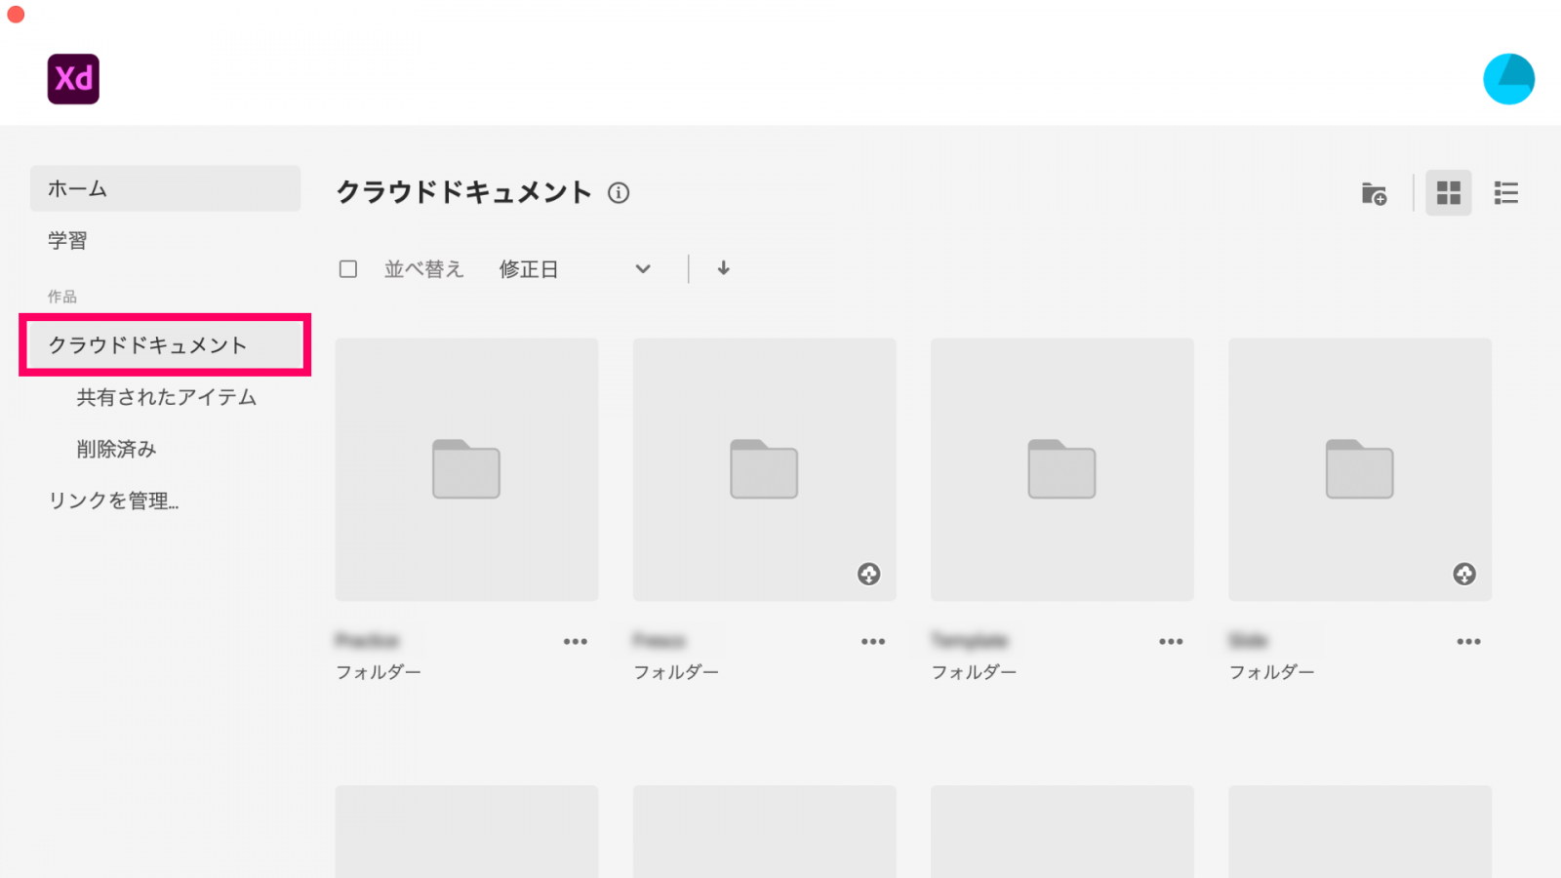The width and height of the screenshot is (1561, 878).
Task: Switch to list view
Action: pos(1505,193)
